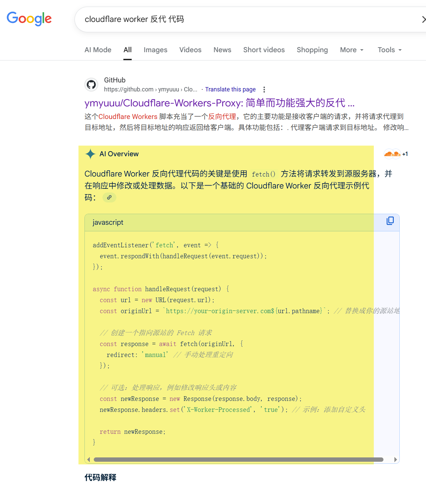This screenshot has height=487, width=426.
Task: Select the Videos tab
Action: click(190, 50)
